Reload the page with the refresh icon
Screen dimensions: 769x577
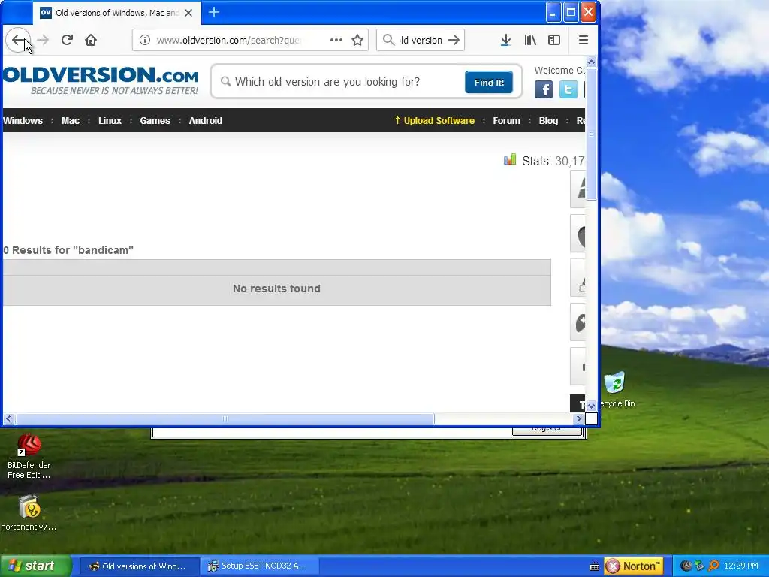(x=67, y=41)
